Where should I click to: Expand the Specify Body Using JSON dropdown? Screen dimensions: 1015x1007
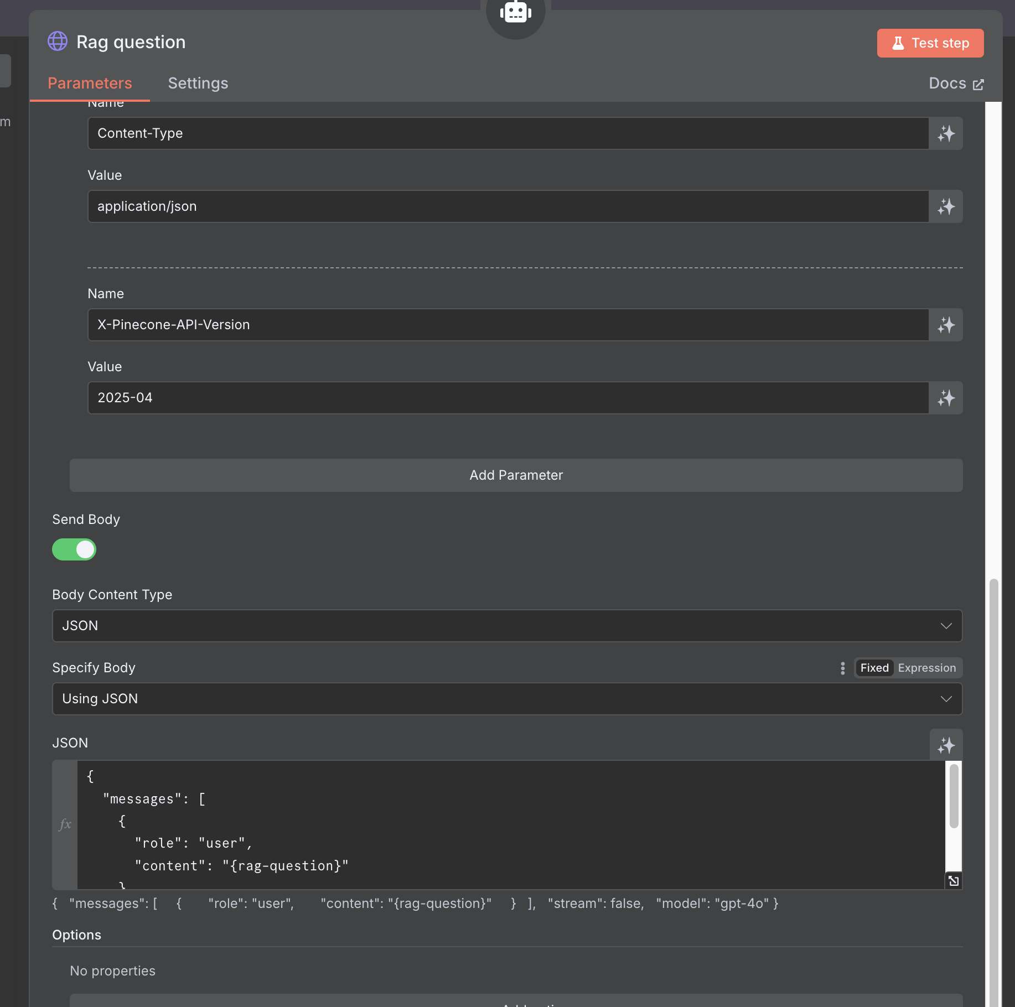pos(507,699)
